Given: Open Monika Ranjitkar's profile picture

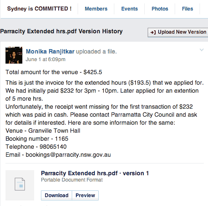Looking at the screenshot, I should (x=14, y=55).
